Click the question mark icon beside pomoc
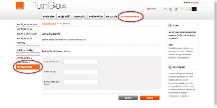Screen dimensions: 217x108 click(x=170, y=25)
